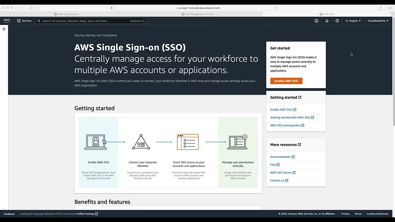This screenshot has width=395, height=222.
Task: Open the Contact us link
Action: tap(279, 180)
